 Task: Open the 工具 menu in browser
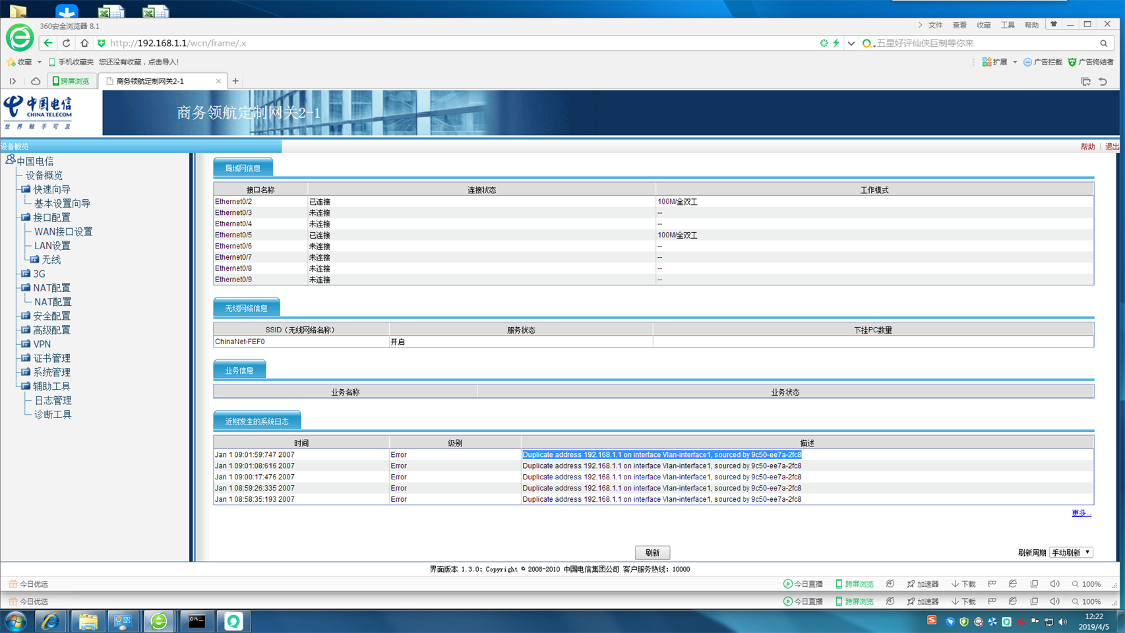click(1007, 25)
